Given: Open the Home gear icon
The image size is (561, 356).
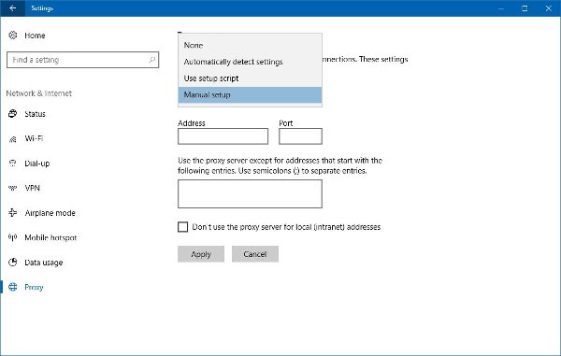Looking at the screenshot, I should pos(13,35).
